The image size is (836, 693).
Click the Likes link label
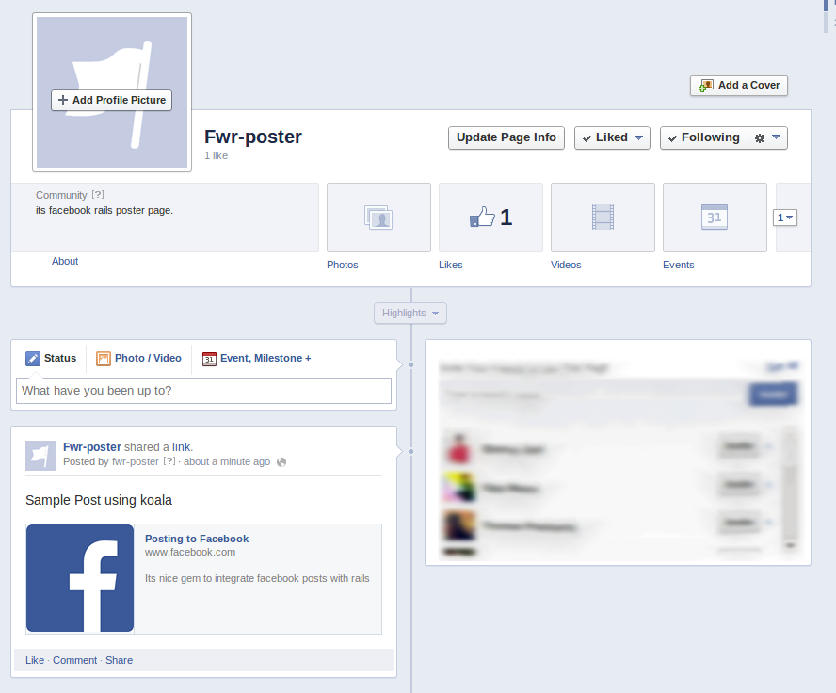click(451, 265)
